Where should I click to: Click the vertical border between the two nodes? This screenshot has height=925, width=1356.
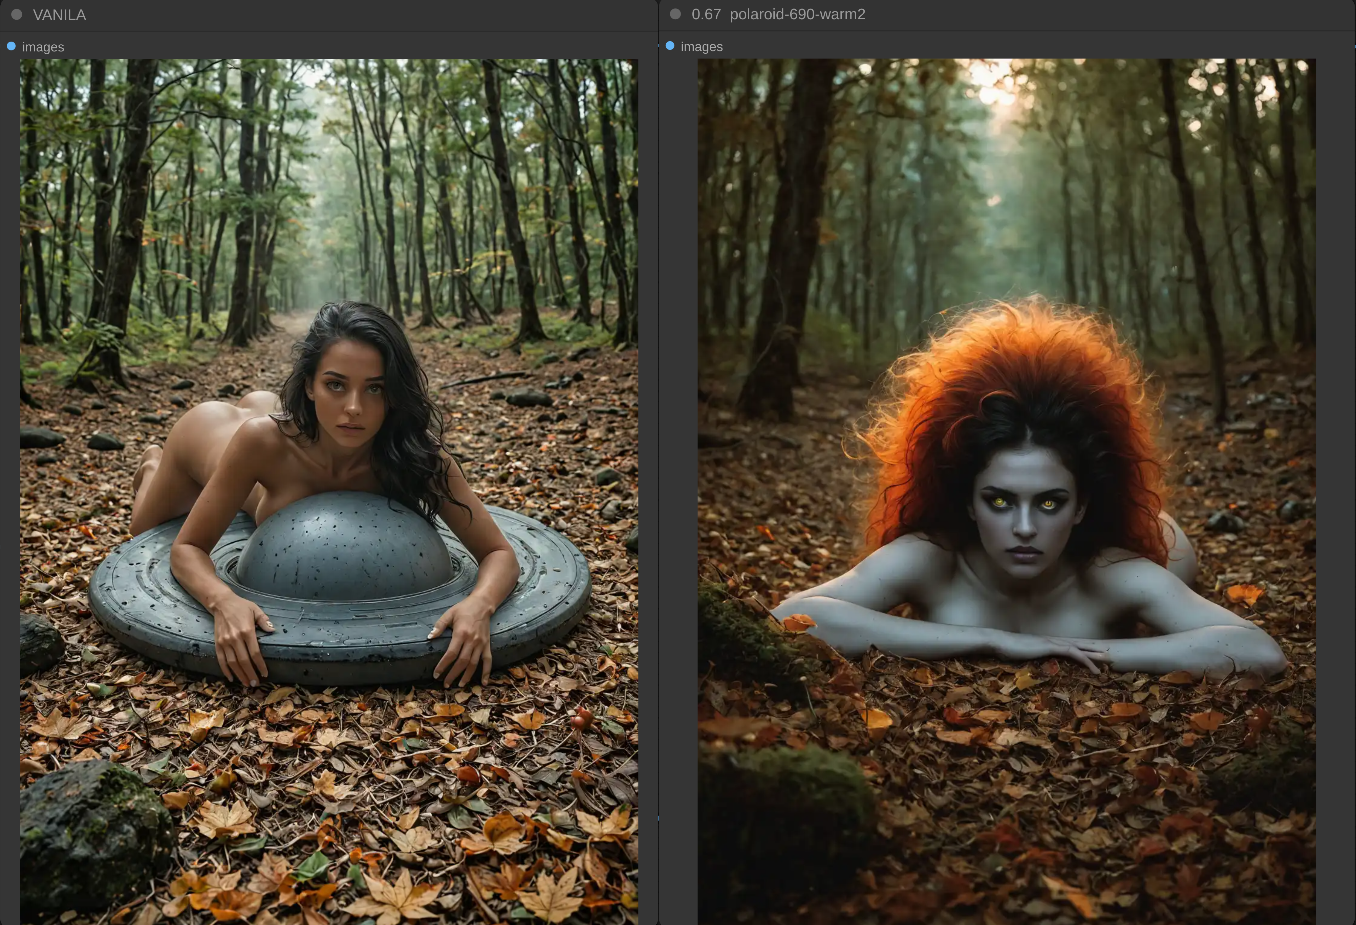point(659,467)
